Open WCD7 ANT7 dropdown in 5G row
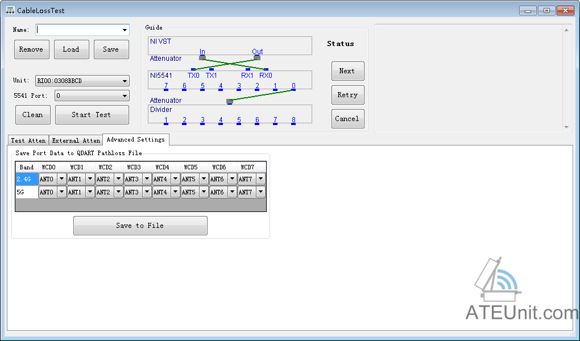 [260, 192]
